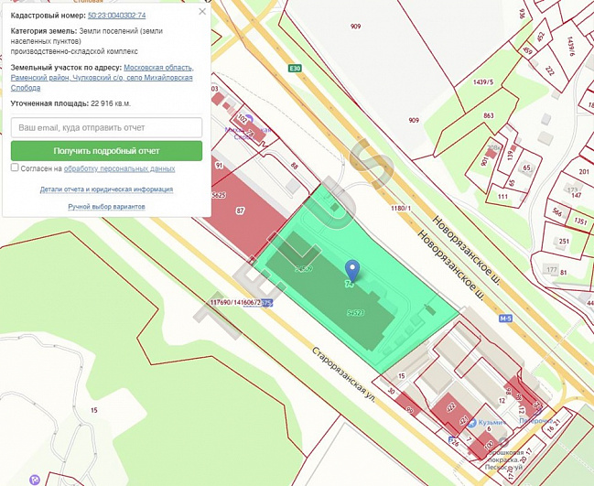Open Детали отчета и юридическая информация link
The height and width of the screenshot is (486, 594).
pos(106,189)
